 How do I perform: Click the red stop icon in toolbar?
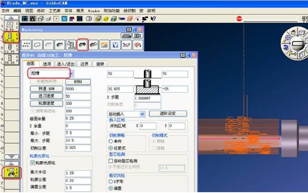pyautogui.click(x=239, y=19)
